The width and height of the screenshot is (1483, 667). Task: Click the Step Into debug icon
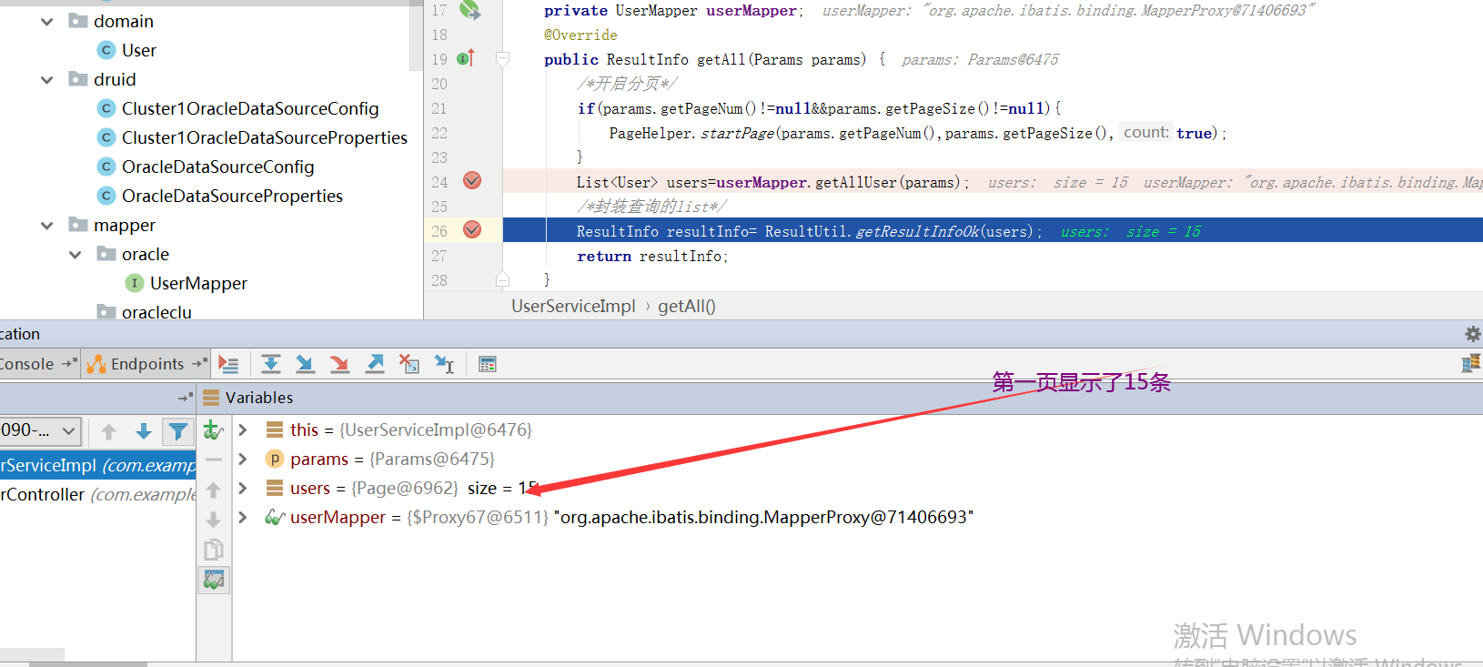(x=305, y=364)
